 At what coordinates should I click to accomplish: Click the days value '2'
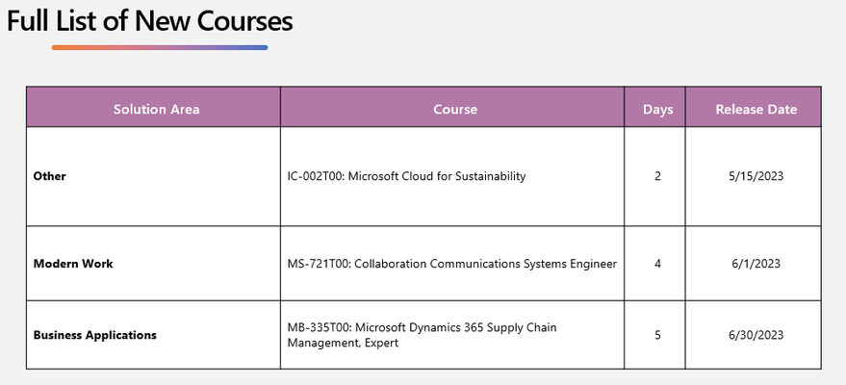pyautogui.click(x=657, y=176)
